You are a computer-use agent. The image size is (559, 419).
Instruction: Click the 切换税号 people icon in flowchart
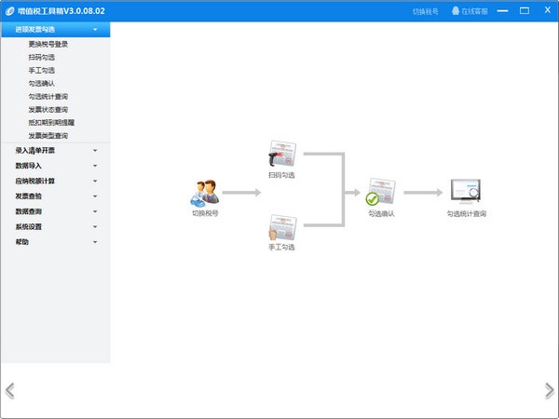(205, 193)
